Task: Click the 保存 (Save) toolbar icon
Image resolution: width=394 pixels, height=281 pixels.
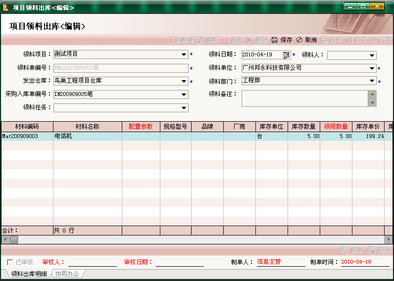Action: pos(274,40)
